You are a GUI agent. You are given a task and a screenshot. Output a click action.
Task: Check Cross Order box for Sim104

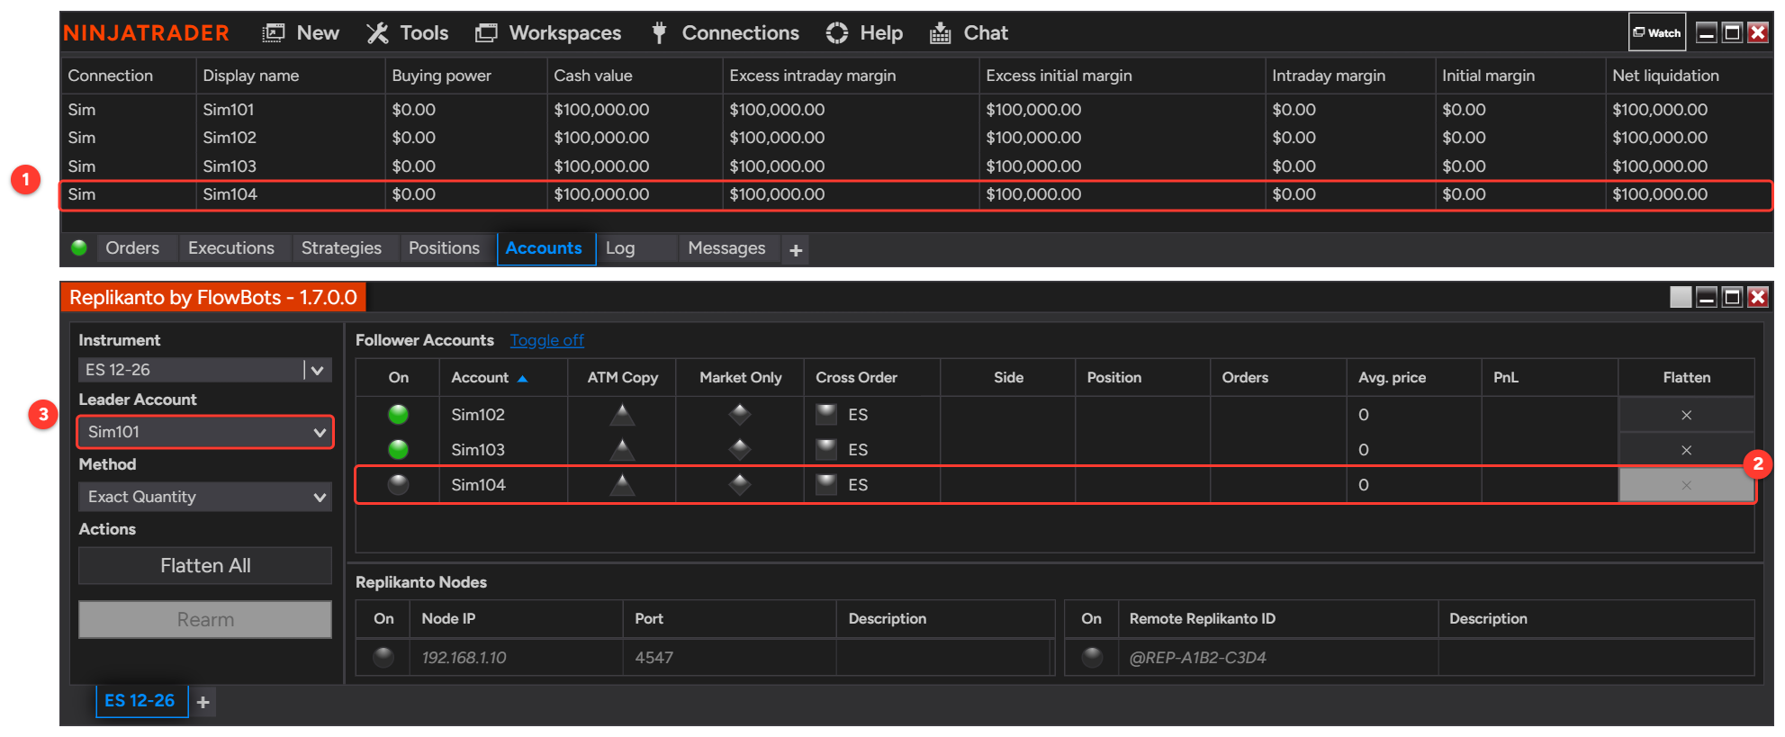(826, 485)
